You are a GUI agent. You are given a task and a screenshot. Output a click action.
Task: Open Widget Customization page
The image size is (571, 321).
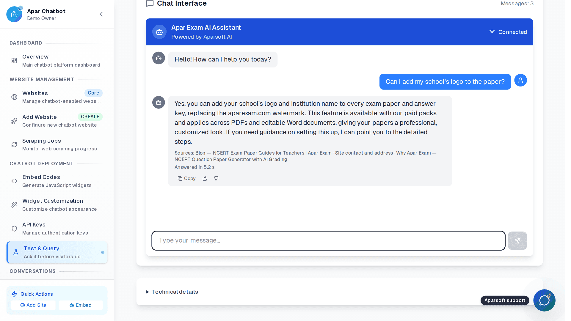(57, 205)
